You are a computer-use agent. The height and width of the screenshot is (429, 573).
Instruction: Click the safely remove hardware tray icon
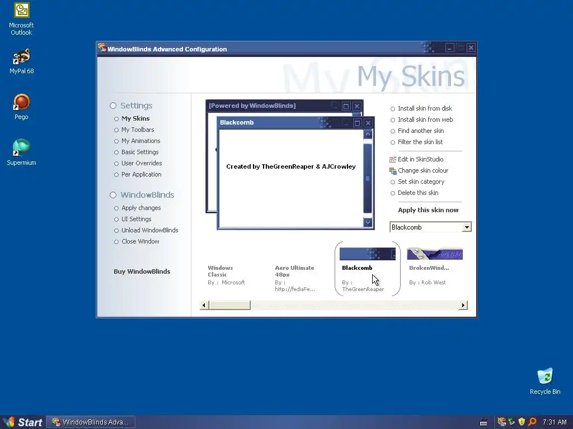511,422
